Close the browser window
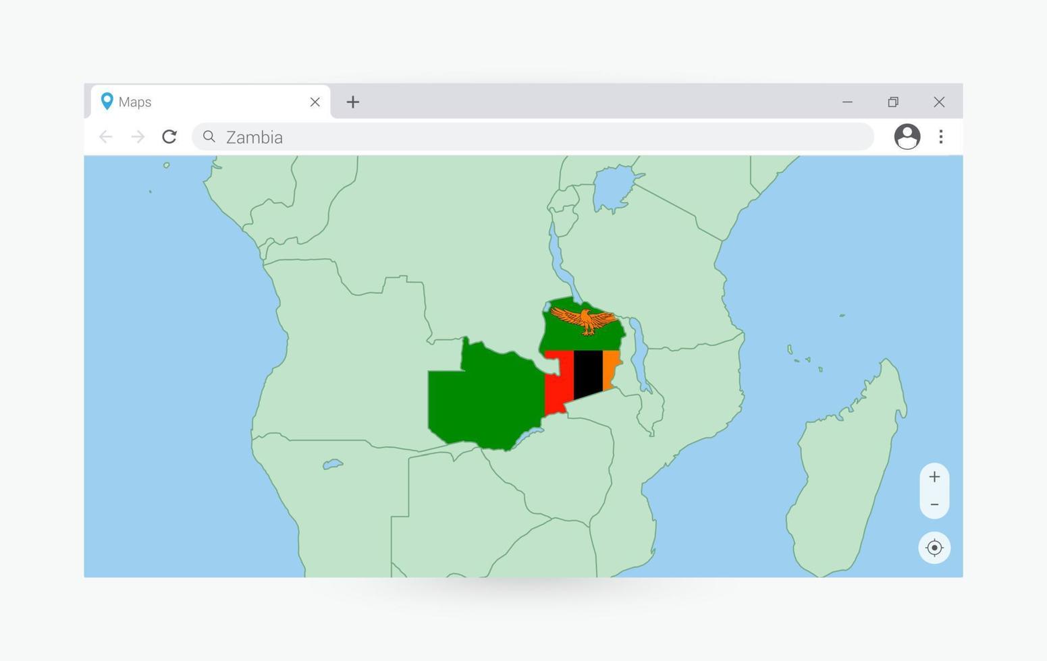This screenshot has height=661, width=1047. point(939,102)
